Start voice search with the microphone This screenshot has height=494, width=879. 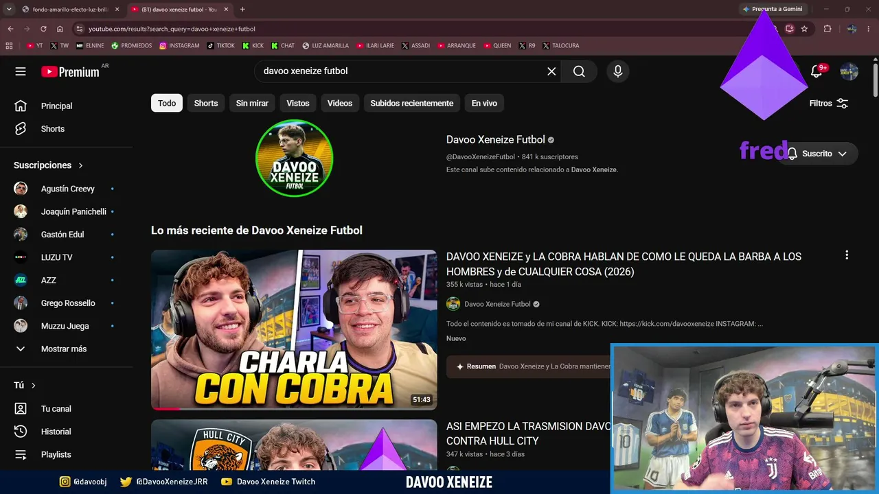point(618,71)
